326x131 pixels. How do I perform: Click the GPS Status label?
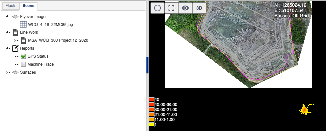tap(38, 56)
